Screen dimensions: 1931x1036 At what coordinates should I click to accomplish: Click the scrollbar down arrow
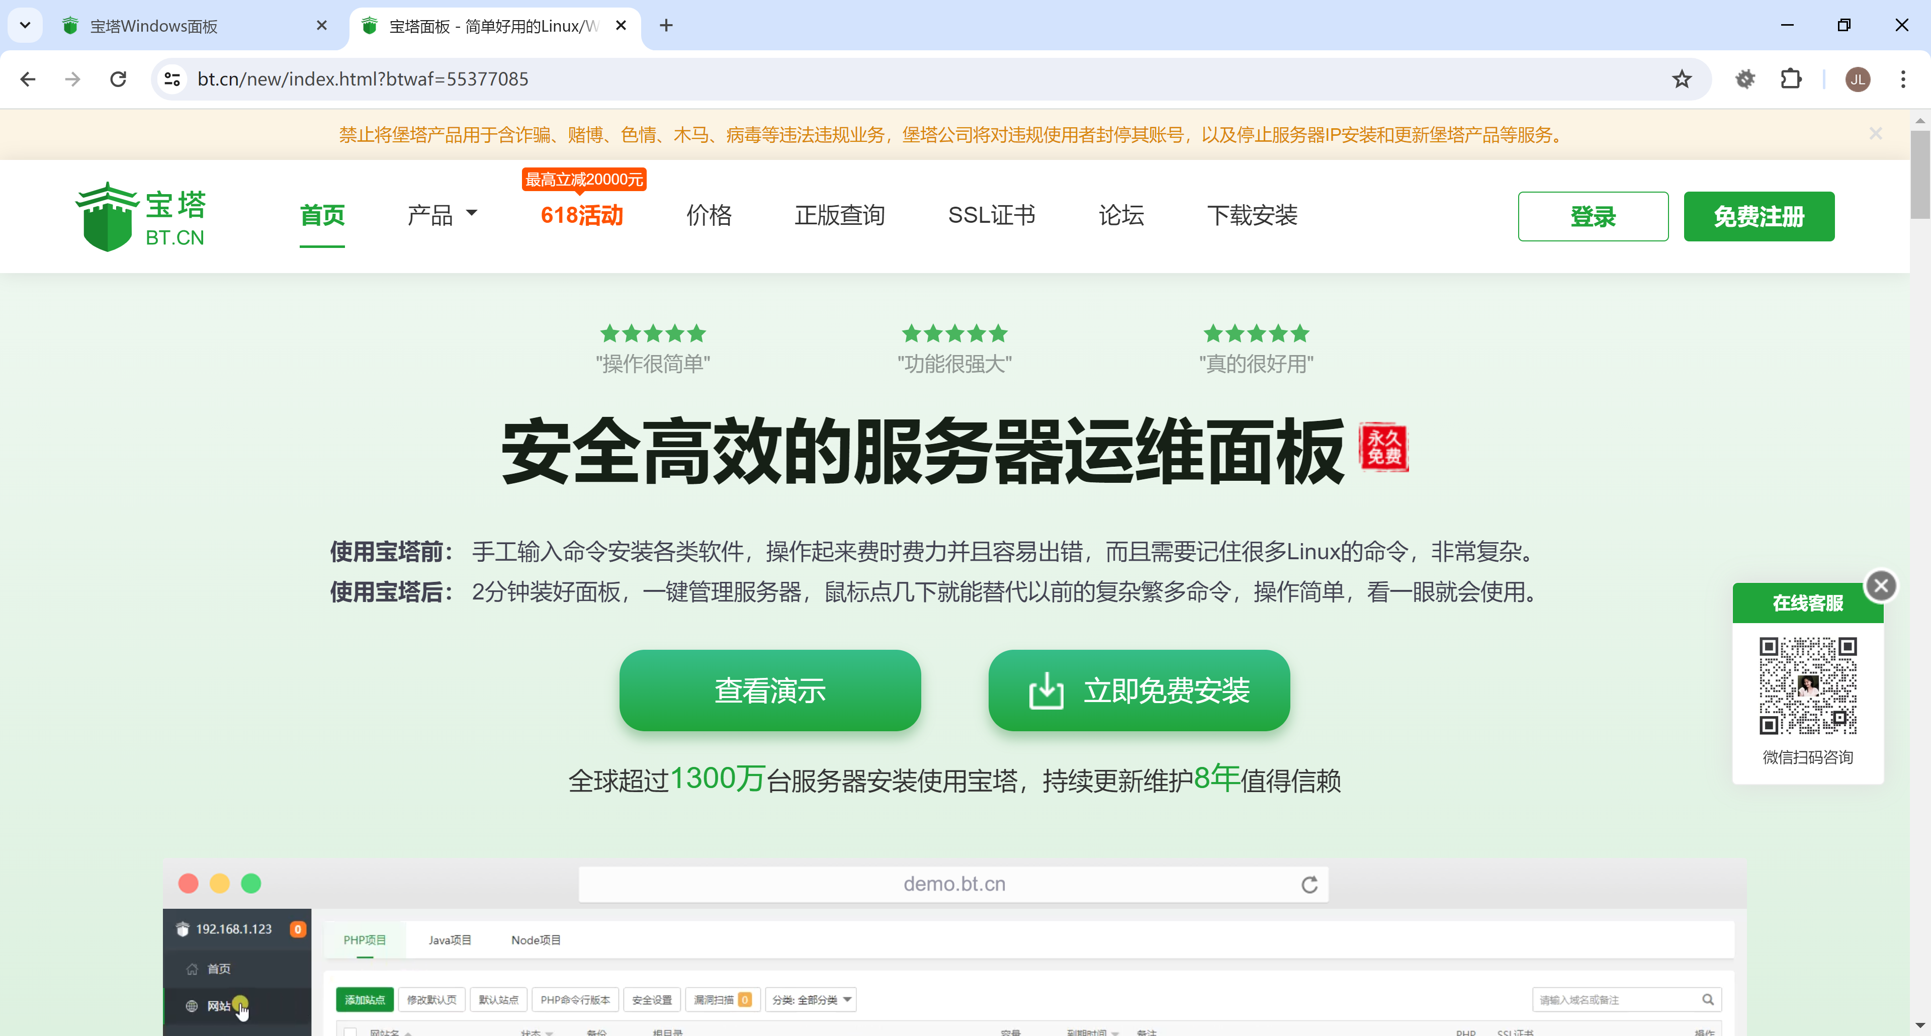tap(1920, 1025)
